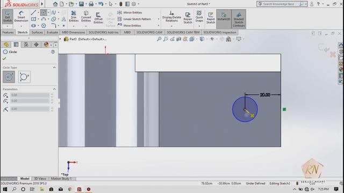Open Quick Snaps dropdown arrow
Screen dimensions: 344x193
click(199, 26)
